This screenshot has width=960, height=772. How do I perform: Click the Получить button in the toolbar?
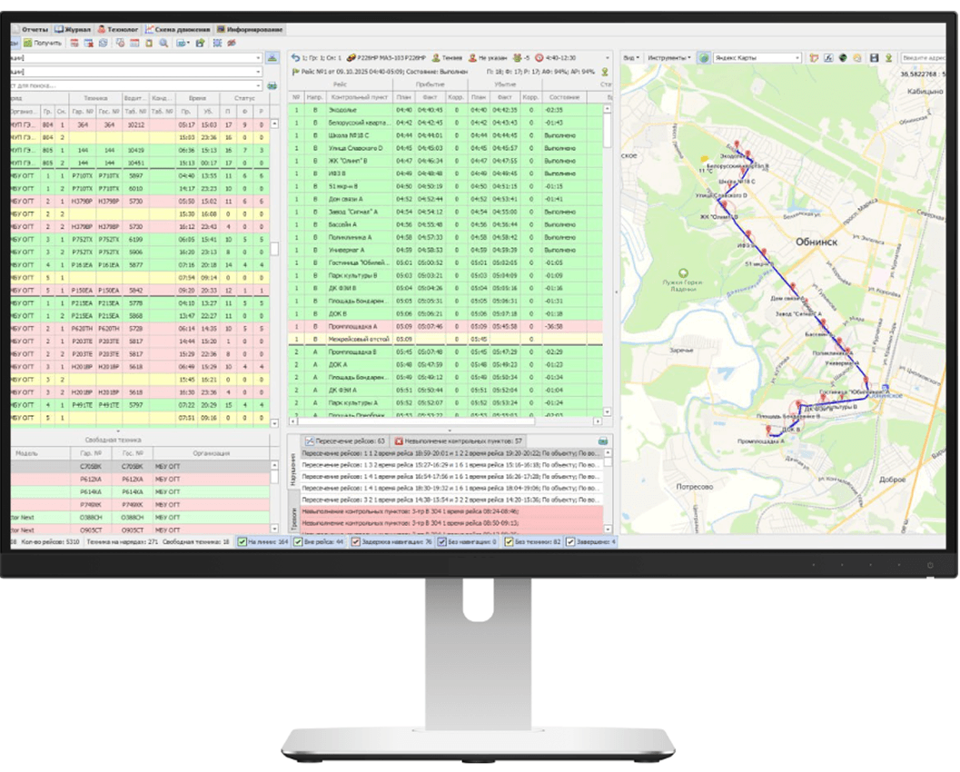pyautogui.click(x=42, y=43)
